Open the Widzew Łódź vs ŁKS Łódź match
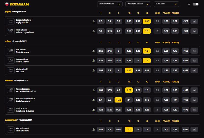 coord(22,70)
